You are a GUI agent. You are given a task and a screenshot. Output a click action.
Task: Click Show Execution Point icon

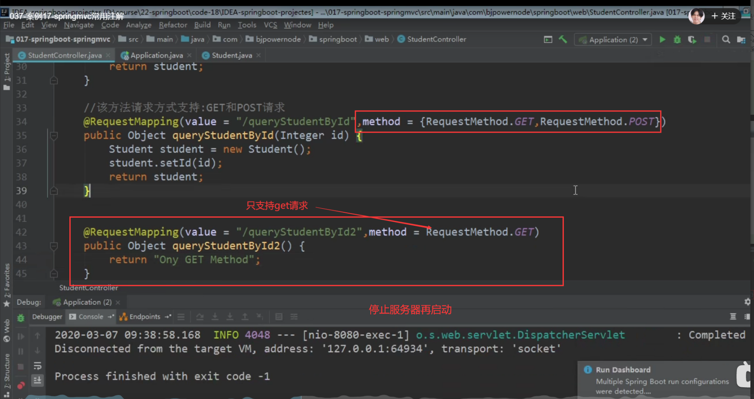[181, 317]
